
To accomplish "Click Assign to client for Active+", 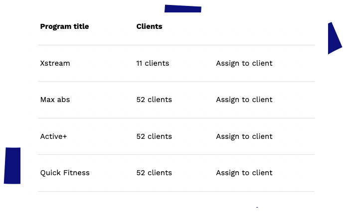I will [x=244, y=136].
